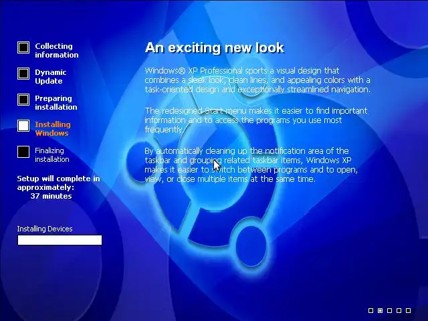Click the "Installing Devices" status label
Screen dimensions: 428x321
tap(45, 229)
